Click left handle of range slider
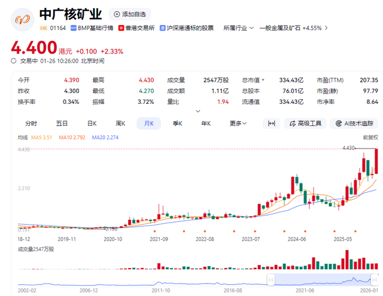383x296 pixels. [270, 279]
